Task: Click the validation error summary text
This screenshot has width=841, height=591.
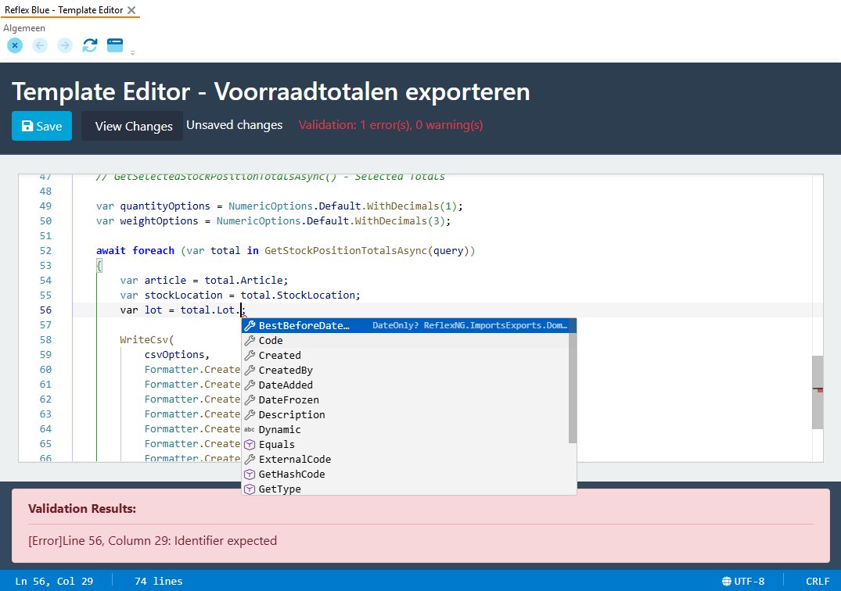Action: (x=390, y=125)
